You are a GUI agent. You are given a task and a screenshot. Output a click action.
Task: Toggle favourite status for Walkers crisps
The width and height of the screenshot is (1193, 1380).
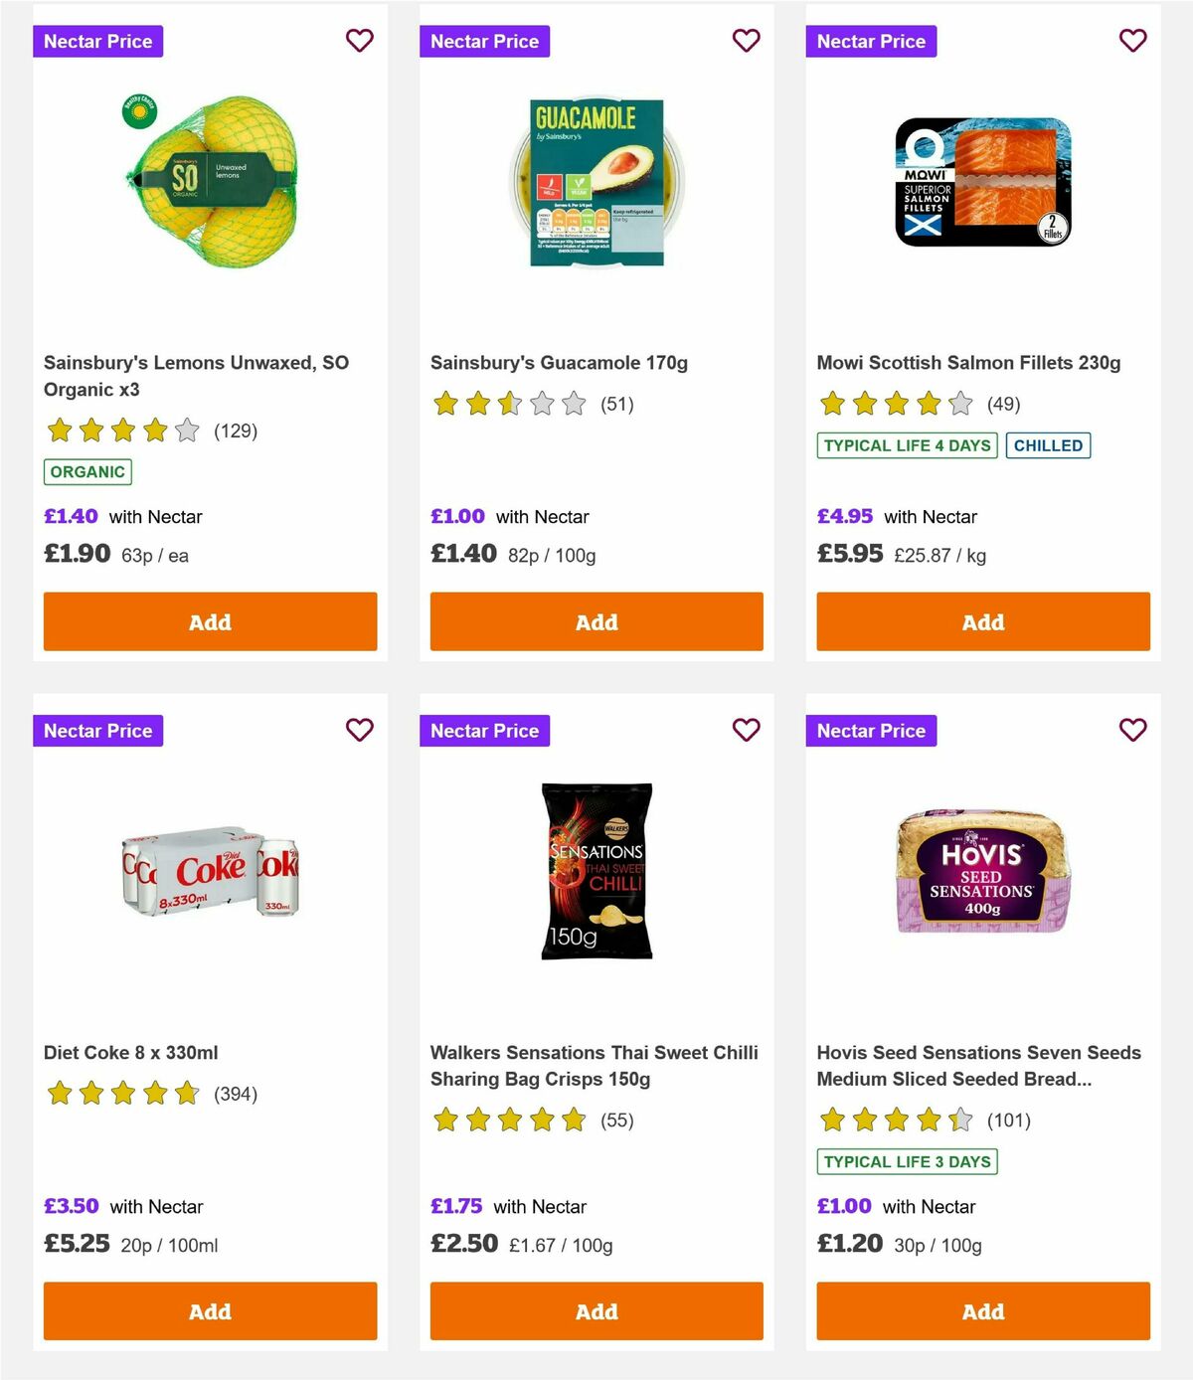click(x=747, y=730)
